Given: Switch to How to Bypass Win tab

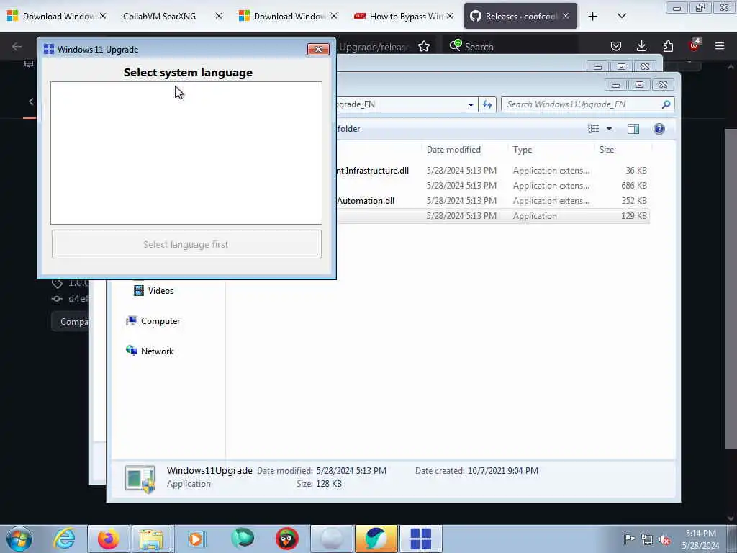Looking at the screenshot, I should 399,16.
